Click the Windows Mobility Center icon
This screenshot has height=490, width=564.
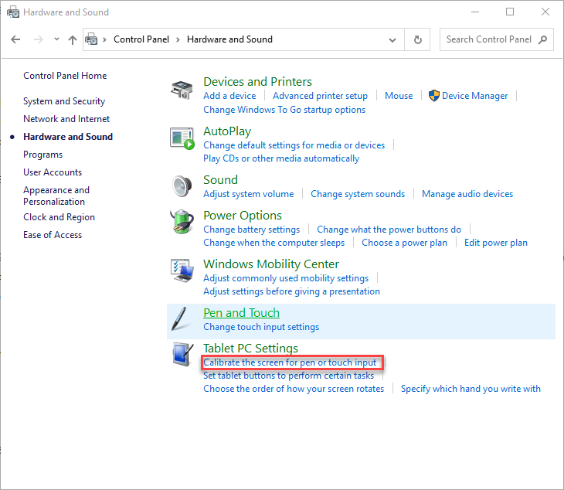[182, 271]
